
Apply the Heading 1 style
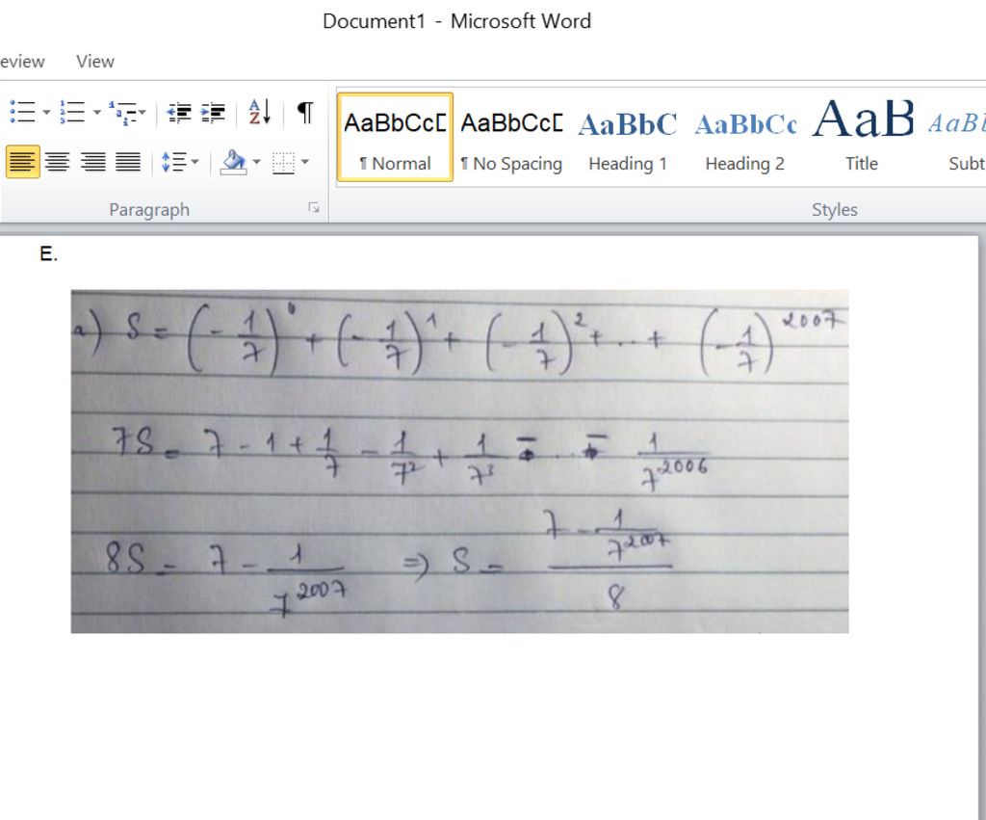click(627, 137)
